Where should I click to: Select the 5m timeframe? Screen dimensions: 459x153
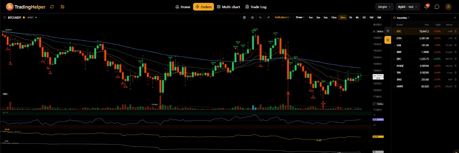pos(326,17)
